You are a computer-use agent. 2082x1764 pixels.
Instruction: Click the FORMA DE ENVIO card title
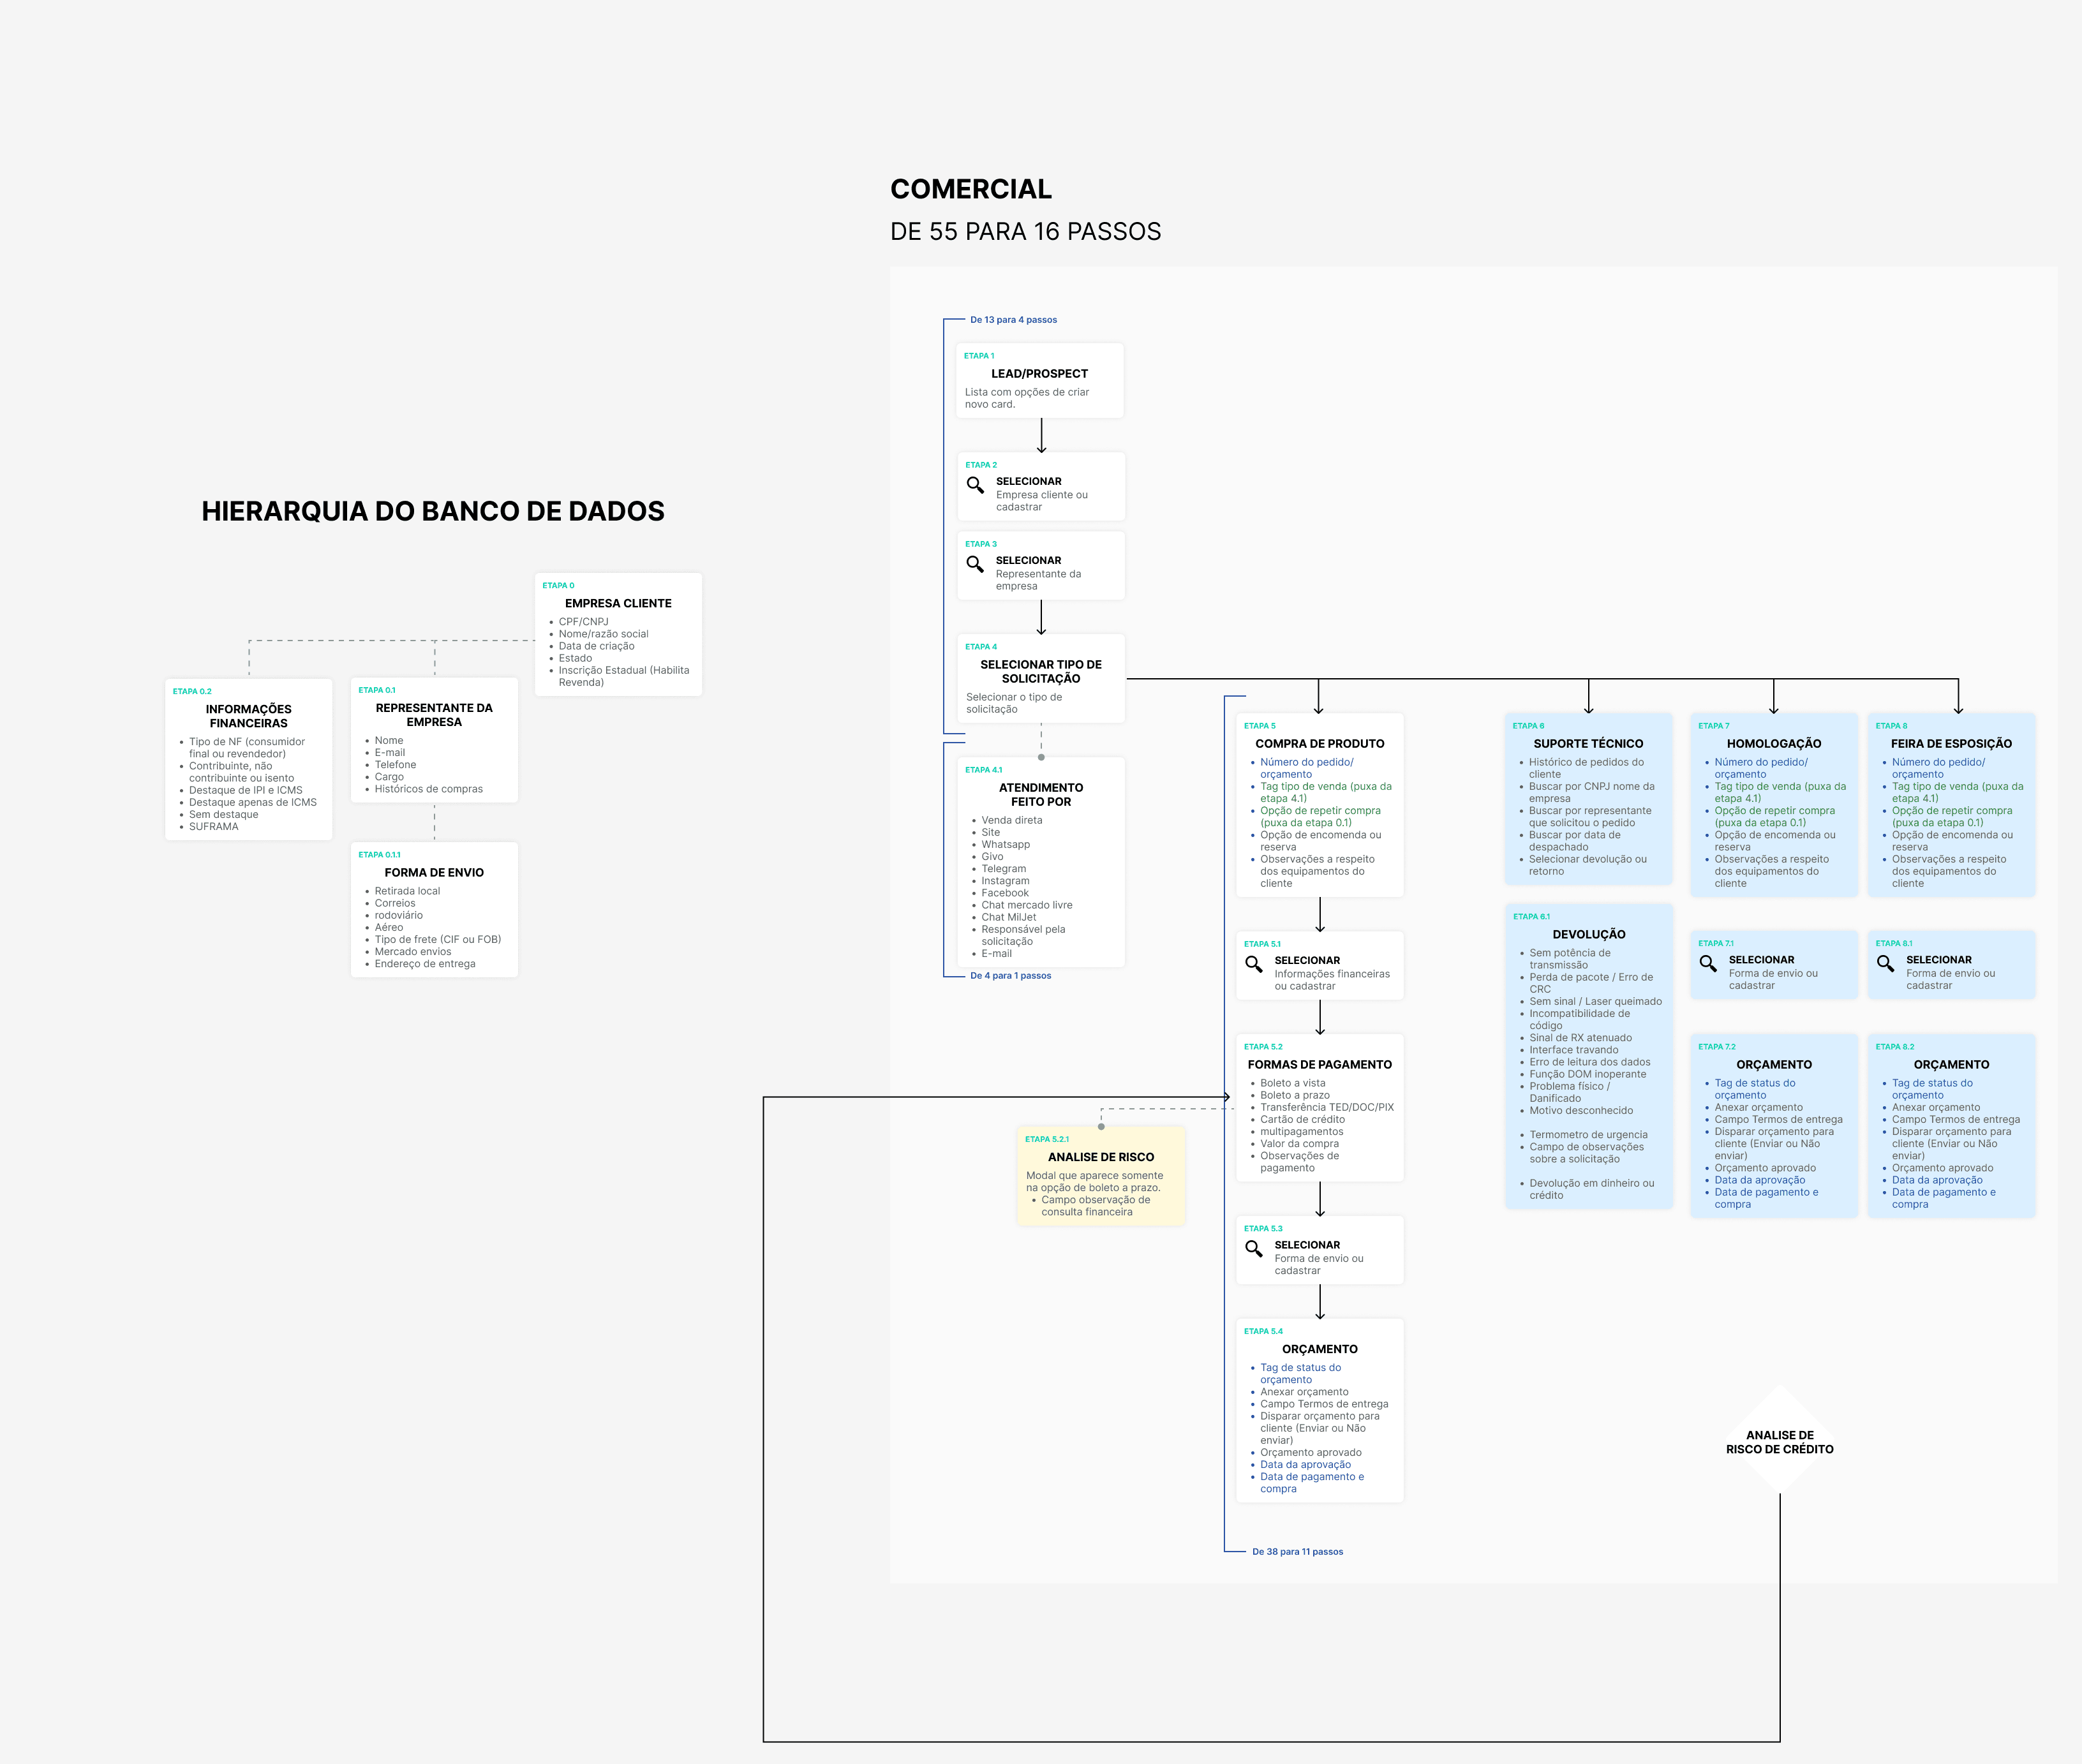434,872
